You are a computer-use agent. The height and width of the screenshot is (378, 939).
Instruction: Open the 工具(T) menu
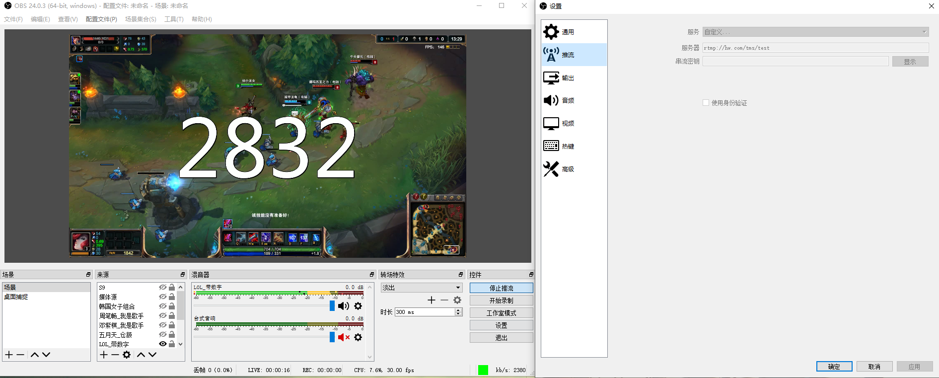174,19
